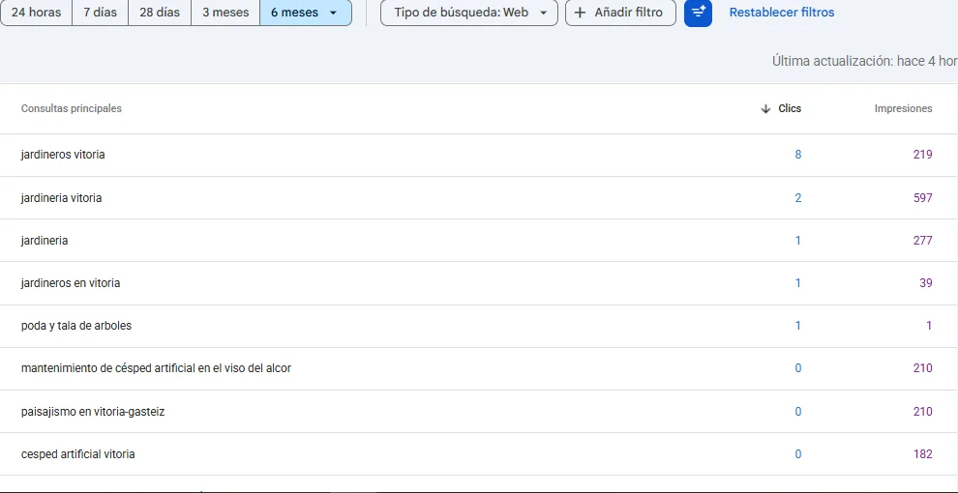Open the query paisajismo en vitoria-gasteiz
The height and width of the screenshot is (493, 958).
coord(93,412)
